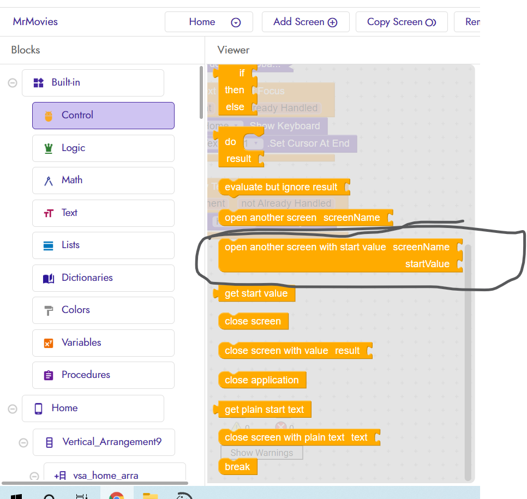The image size is (527, 499).
Task: Select the Control blocks category icon
Action: pyautogui.click(x=49, y=116)
